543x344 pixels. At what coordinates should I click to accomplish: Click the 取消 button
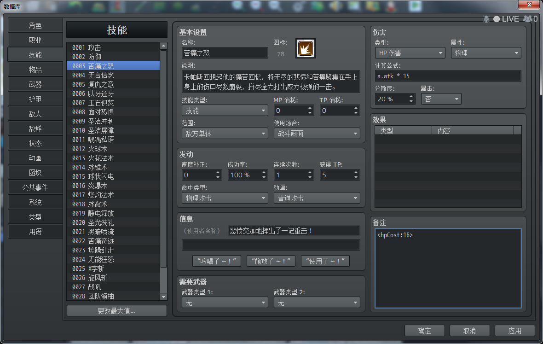469,331
